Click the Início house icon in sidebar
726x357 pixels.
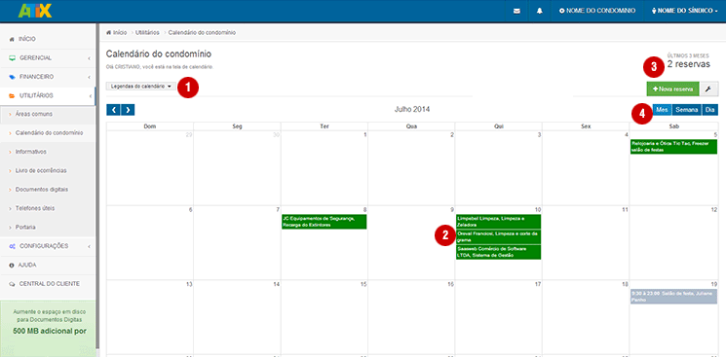click(x=12, y=39)
